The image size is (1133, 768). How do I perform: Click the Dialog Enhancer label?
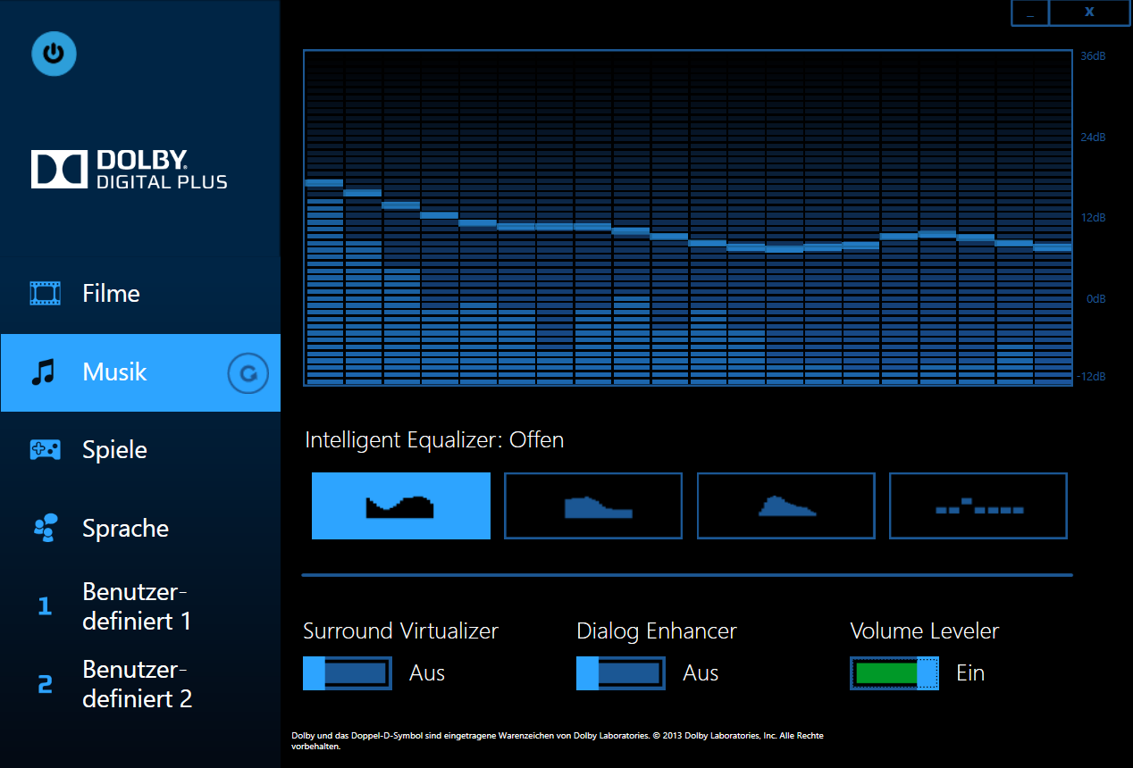click(657, 631)
